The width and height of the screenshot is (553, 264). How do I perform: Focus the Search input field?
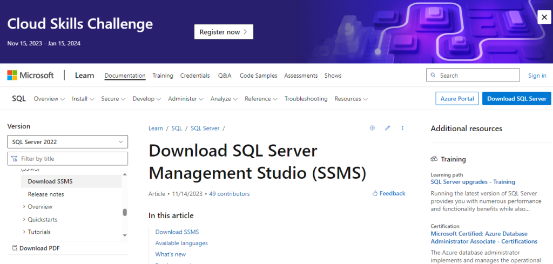click(473, 75)
